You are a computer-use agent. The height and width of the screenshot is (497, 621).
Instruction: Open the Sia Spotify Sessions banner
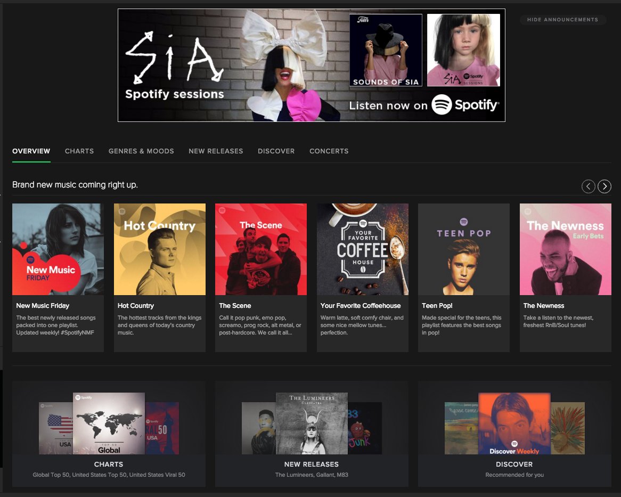(x=311, y=66)
